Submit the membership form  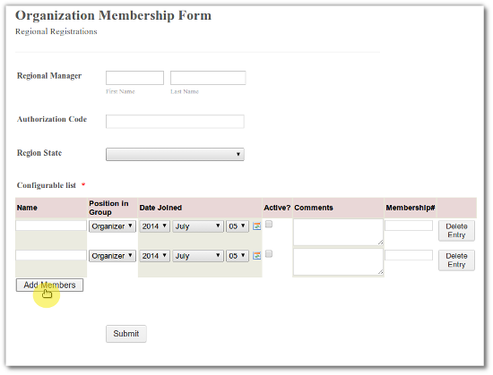126,334
